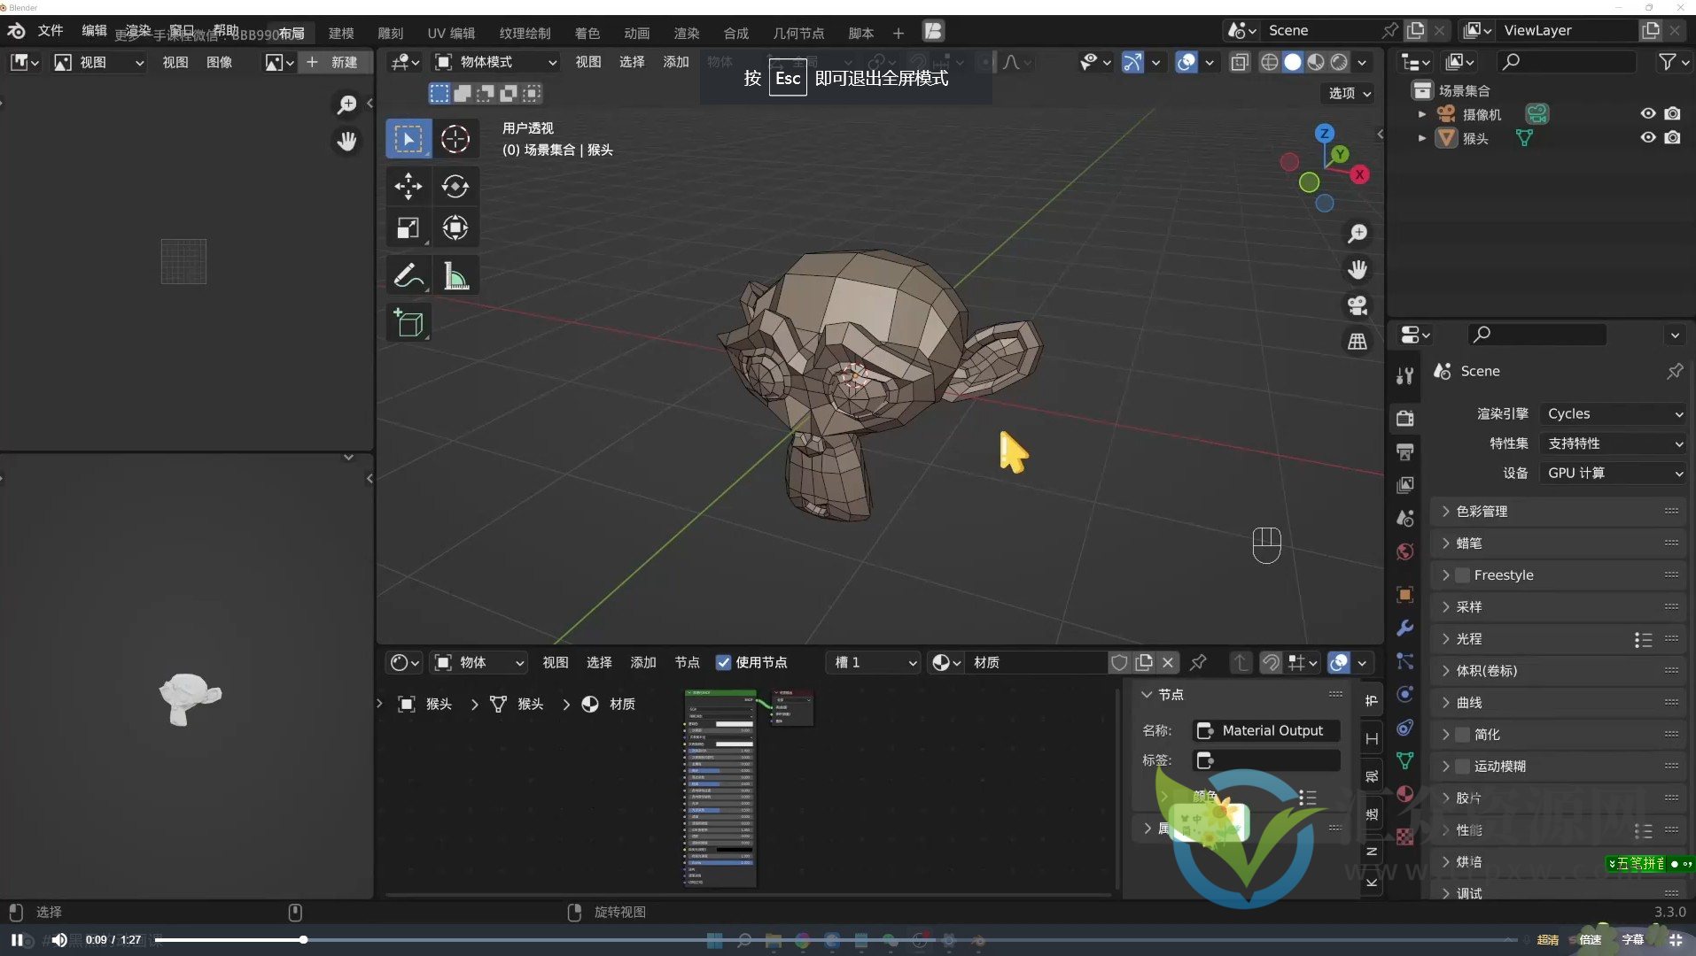Image resolution: width=1696 pixels, height=956 pixels.
Task: Open the 渲染引擎 Cycles dropdown
Action: point(1611,413)
